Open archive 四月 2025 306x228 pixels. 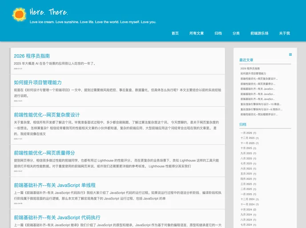(246, 179)
